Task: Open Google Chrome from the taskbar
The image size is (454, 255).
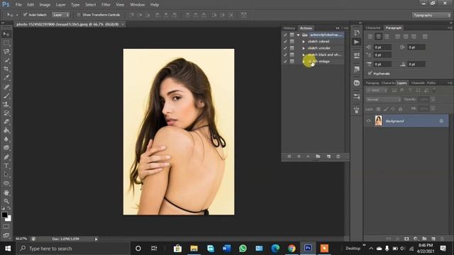Action: [292, 249]
